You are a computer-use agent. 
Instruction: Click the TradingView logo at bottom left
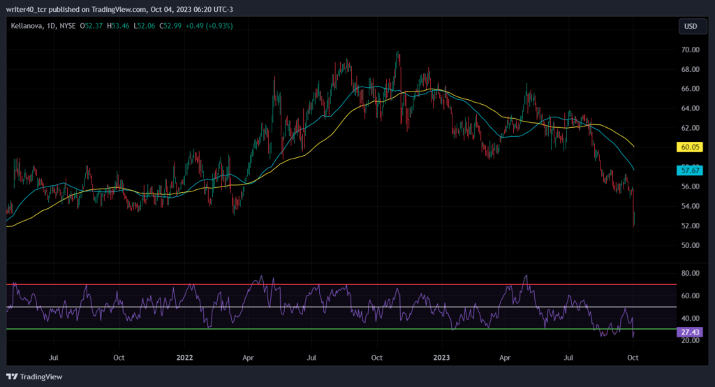34,377
